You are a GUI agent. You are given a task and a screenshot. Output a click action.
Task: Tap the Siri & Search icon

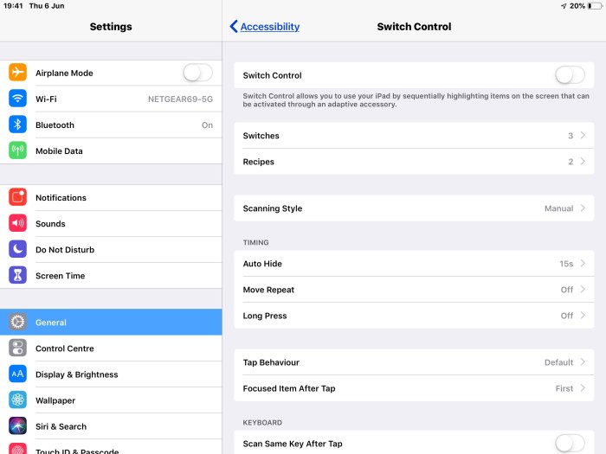click(17, 426)
